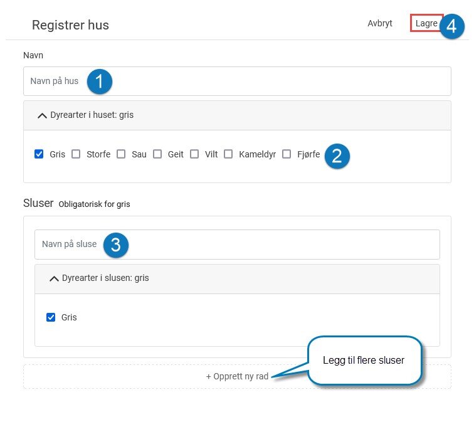474x422 pixels.
Task: Click the blue number 2 marker
Action: 337,156
